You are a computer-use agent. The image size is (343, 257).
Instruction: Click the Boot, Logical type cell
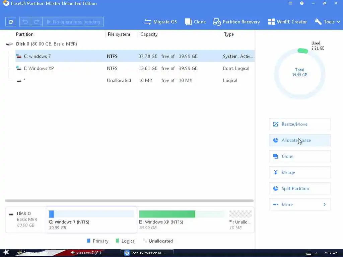pyautogui.click(x=236, y=68)
